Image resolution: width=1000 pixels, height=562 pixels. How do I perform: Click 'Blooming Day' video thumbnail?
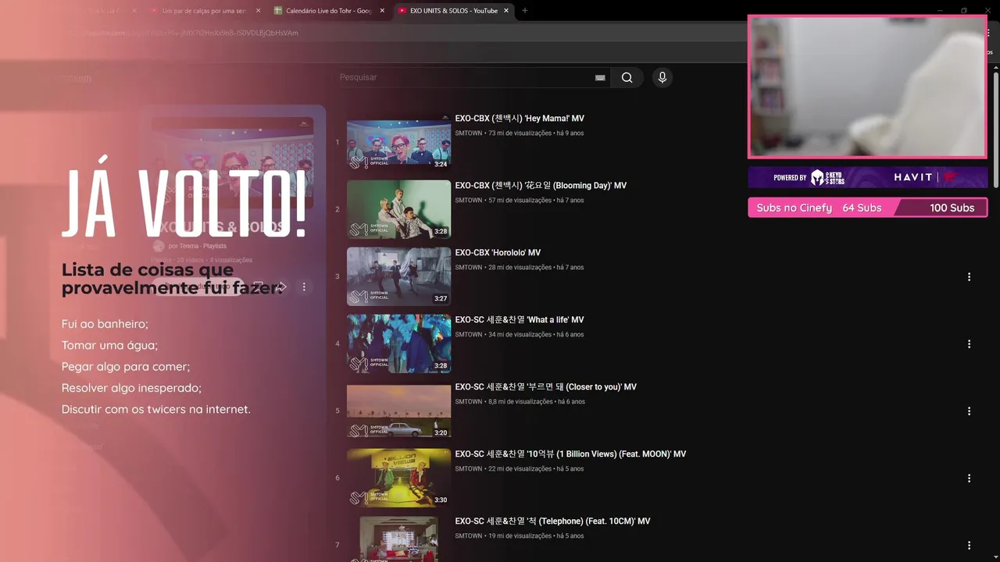coord(398,209)
